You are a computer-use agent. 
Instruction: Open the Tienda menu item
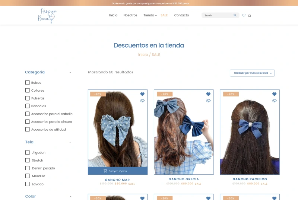[149, 15]
